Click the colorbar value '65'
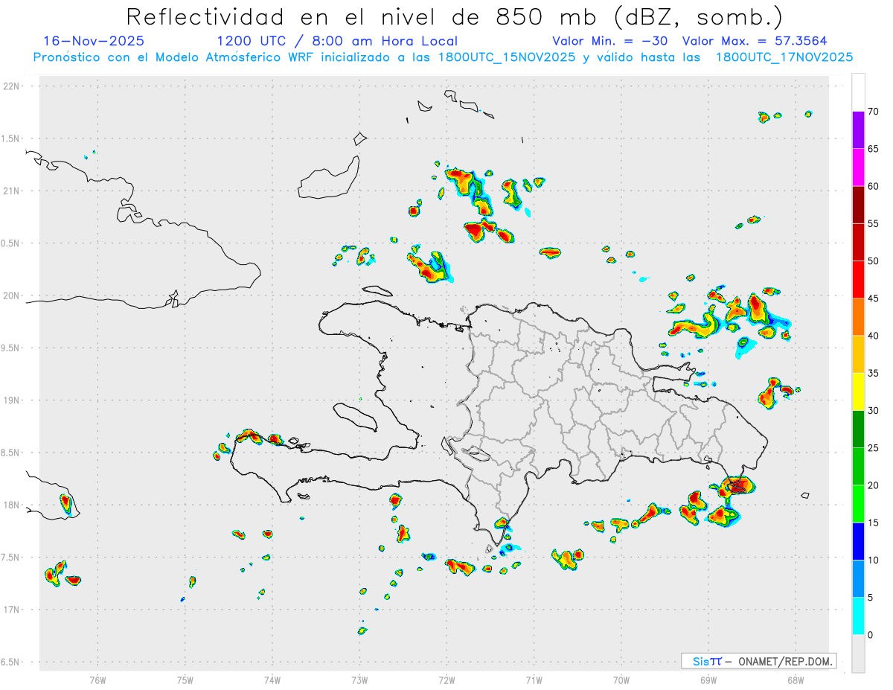This screenshot has height=690, width=893. tap(874, 149)
